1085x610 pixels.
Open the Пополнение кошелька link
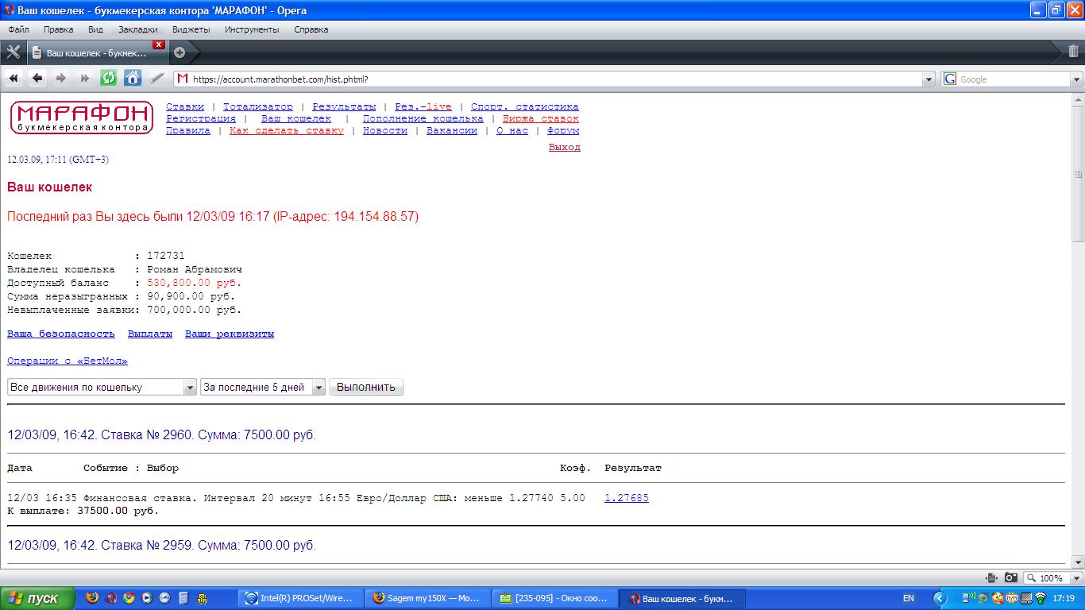423,118
